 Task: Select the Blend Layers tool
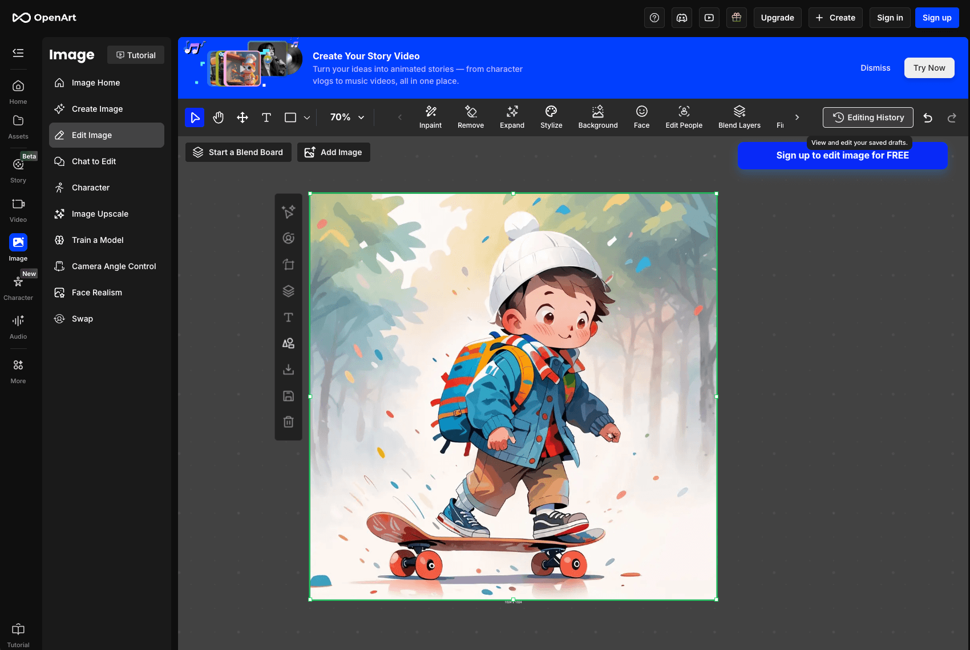[739, 117]
